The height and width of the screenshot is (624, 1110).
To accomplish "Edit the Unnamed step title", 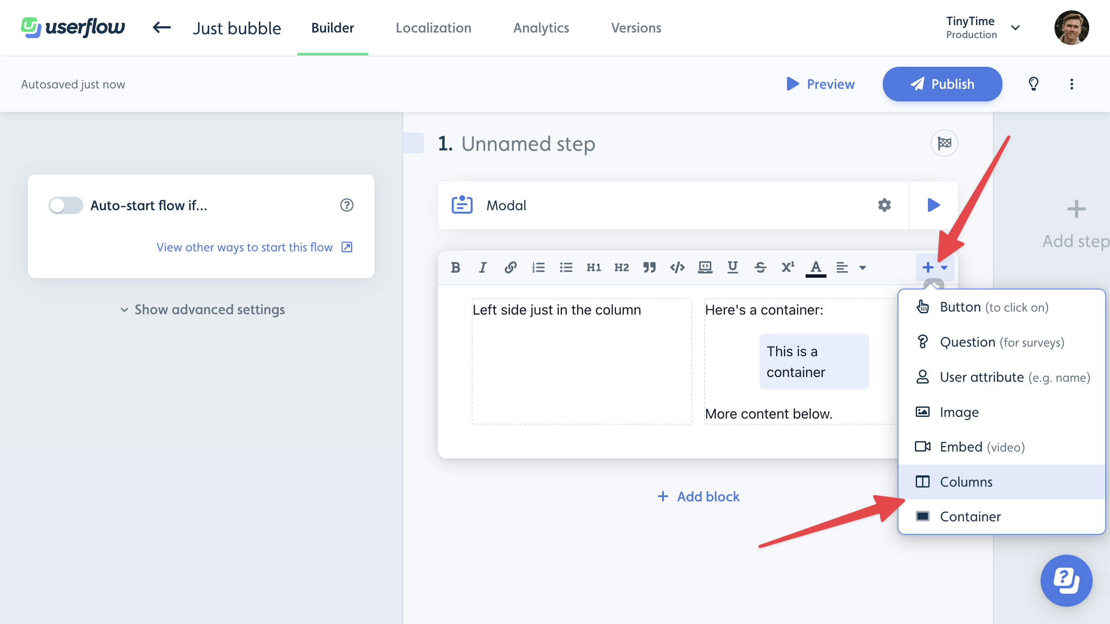I will pos(528,143).
